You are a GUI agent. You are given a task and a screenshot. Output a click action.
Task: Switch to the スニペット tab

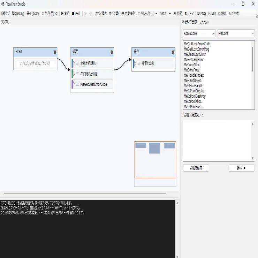tap(204, 22)
